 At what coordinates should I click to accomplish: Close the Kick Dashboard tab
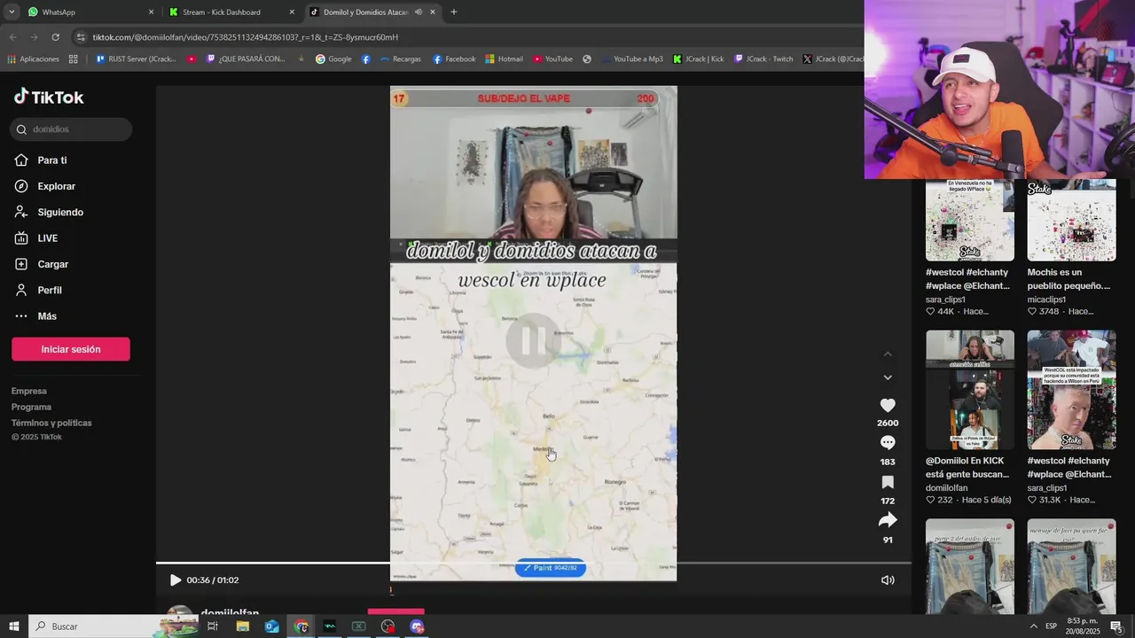292,12
